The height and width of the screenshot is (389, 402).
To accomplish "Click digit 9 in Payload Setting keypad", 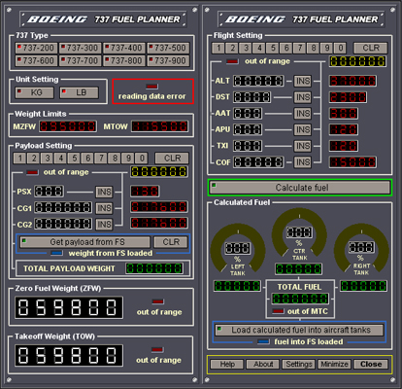I will point(128,159).
